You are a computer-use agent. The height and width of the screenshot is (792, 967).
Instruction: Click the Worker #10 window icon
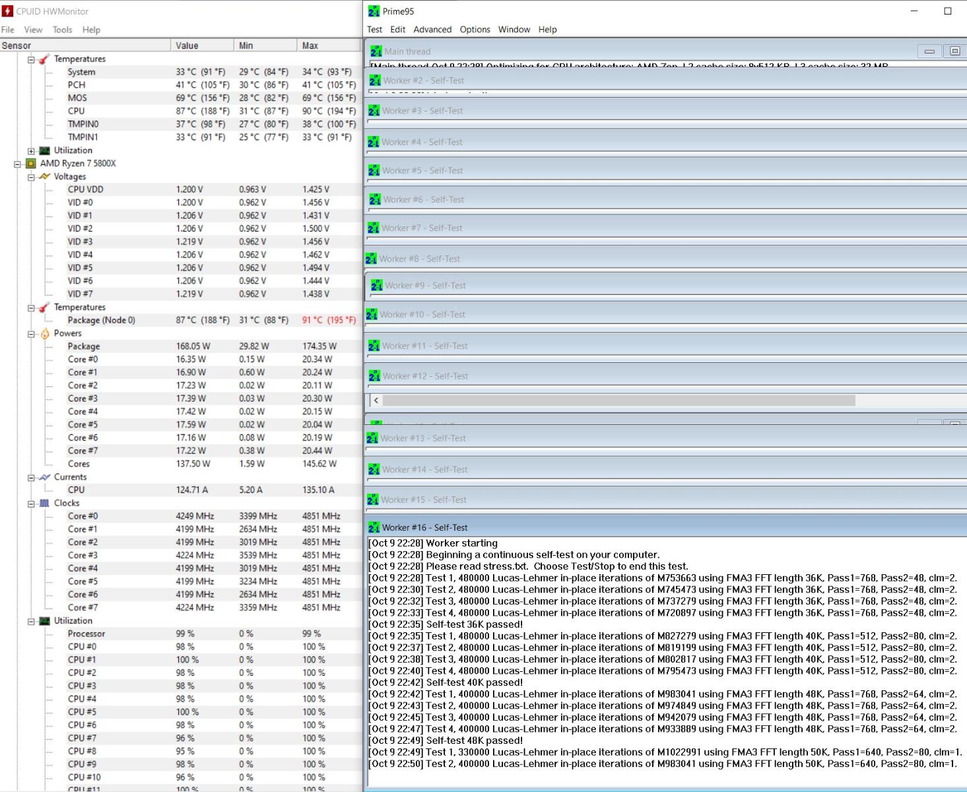point(372,315)
